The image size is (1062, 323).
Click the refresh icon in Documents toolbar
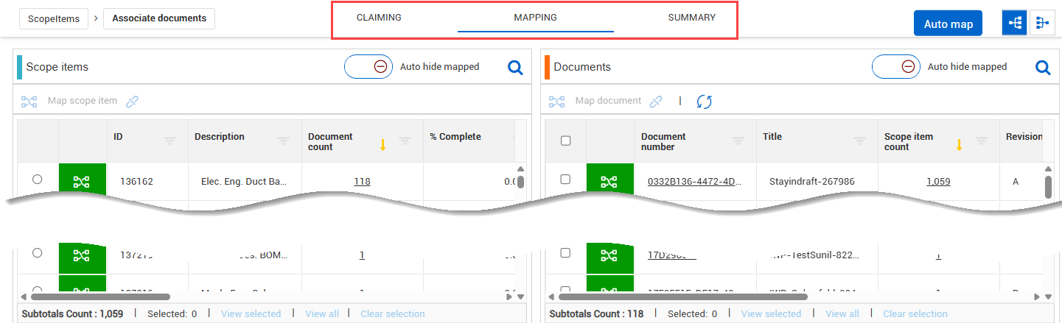coord(704,102)
